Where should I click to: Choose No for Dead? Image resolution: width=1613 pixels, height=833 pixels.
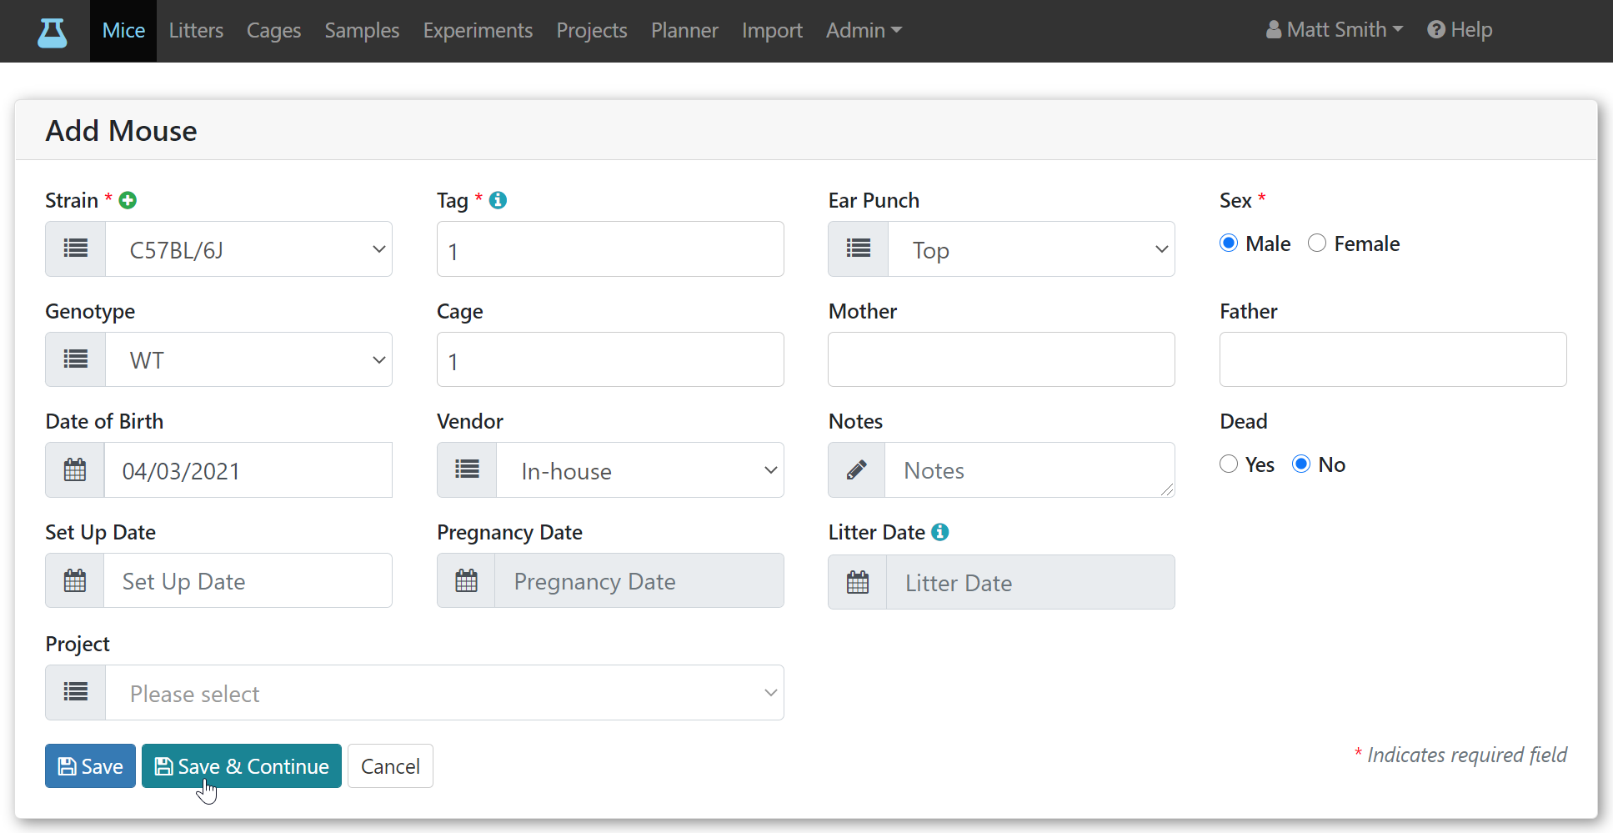[x=1301, y=464]
